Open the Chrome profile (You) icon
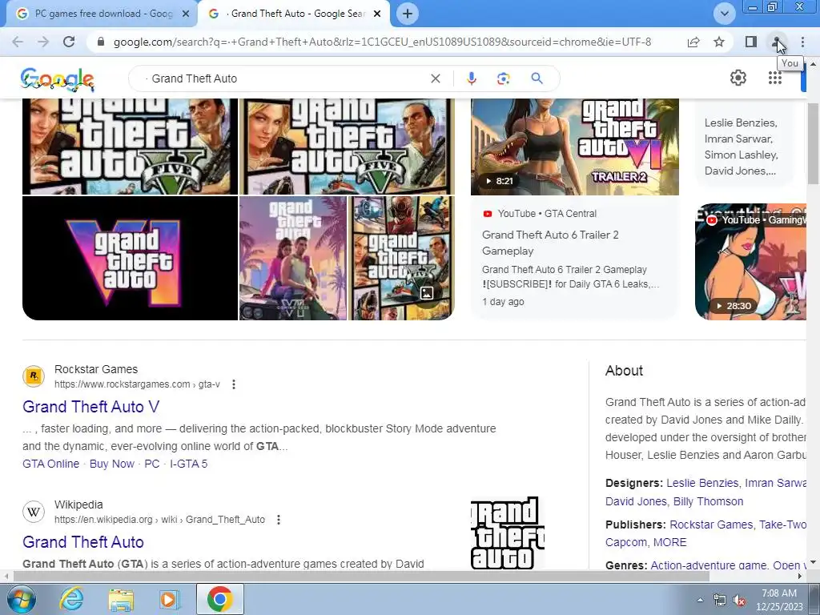The height and width of the screenshot is (615, 820). (777, 42)
